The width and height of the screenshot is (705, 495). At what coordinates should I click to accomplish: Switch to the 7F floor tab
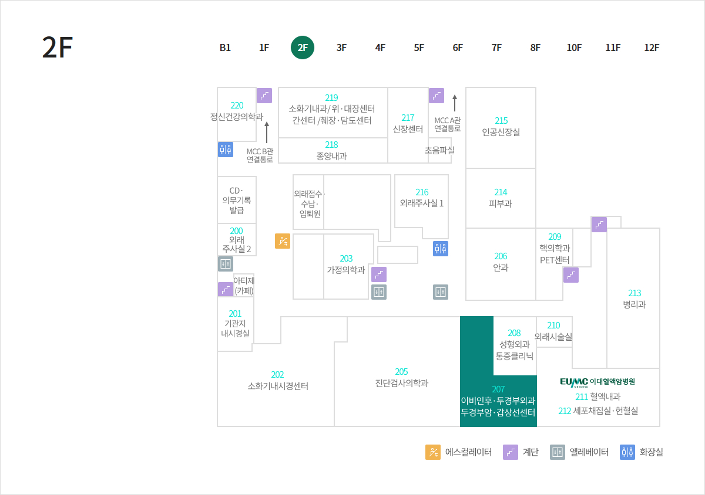496,48
